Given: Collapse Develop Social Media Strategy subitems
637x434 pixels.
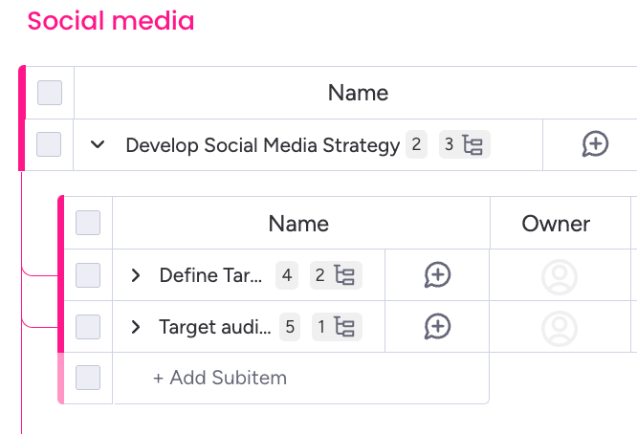Looking at the screenshot, I should tap(97, 145).
